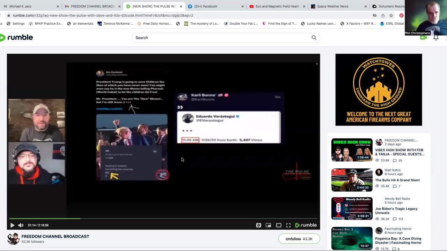The height and width of the screenshot is (251, 447).
Task: Seek on the video progress bar
Action: (163, 219)
